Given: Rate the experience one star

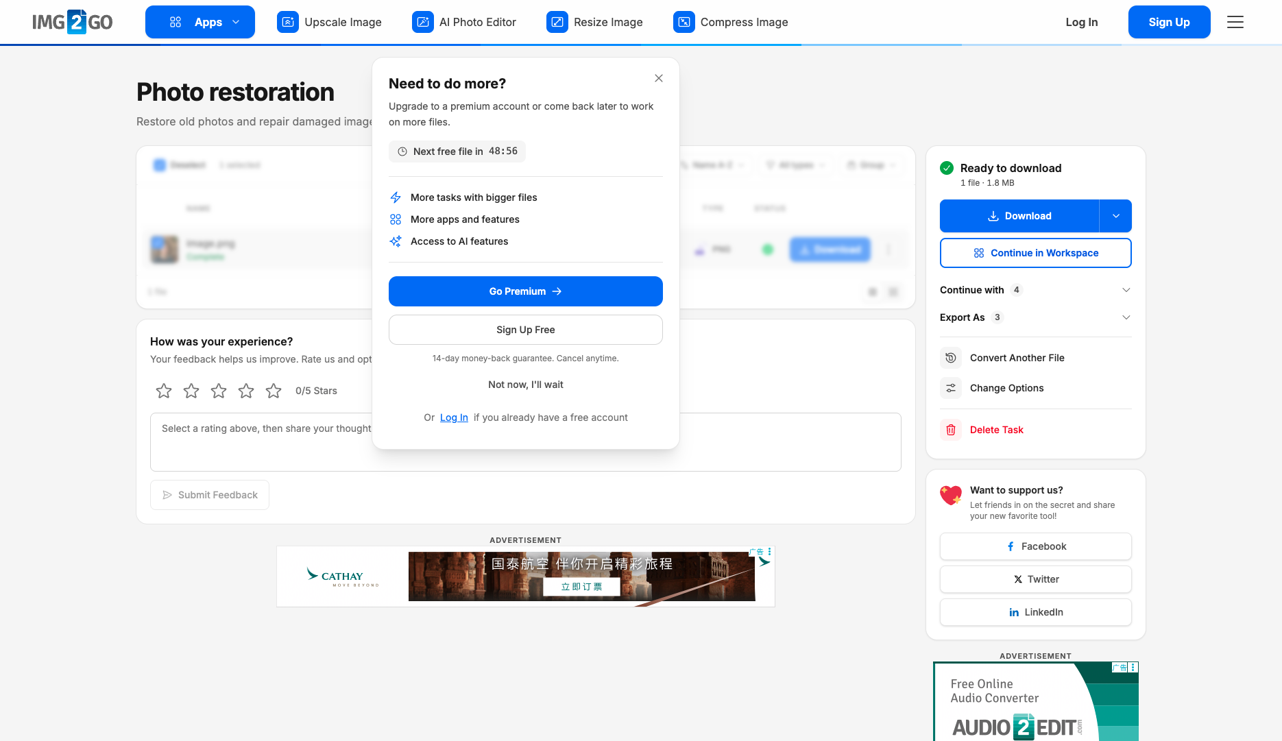Looking at the screenshot, I should 164,391.
